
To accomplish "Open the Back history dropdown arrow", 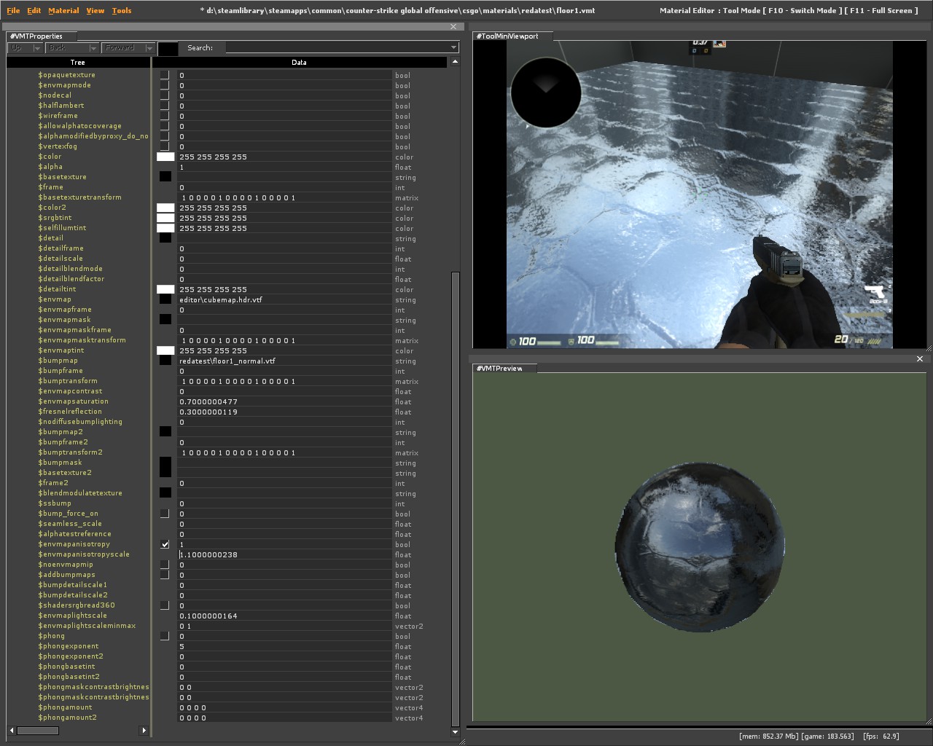I will click(93, 48).
